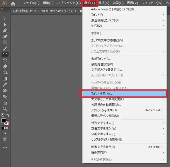Screen dimensions: 170x167
Task: Open the 編集(E) menu
Action: pos(48,3)
